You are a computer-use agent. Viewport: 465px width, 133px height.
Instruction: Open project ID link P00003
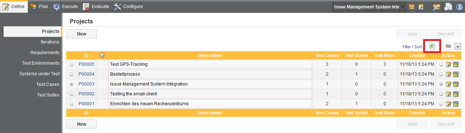86,84
